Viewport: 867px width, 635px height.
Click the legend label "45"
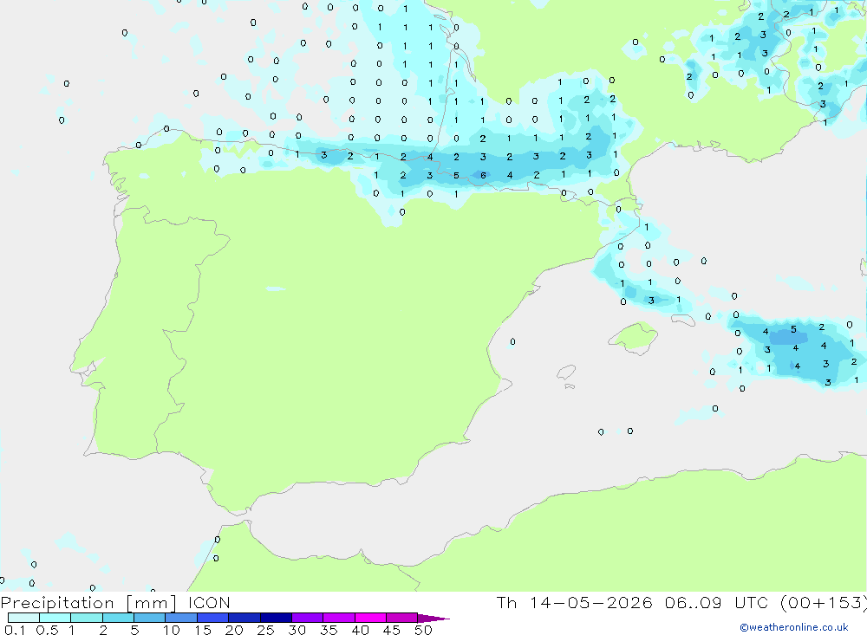(x=392, y=630)
